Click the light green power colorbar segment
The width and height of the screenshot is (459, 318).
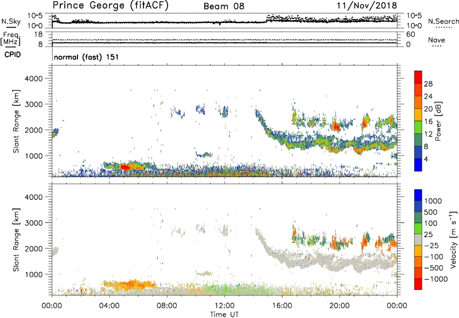click(x=418, y=127)
